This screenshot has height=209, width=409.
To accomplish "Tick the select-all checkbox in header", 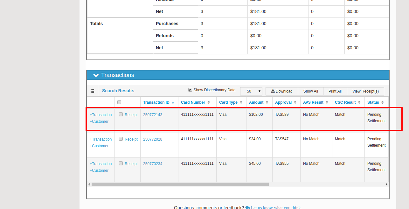I will pos(119,102).
